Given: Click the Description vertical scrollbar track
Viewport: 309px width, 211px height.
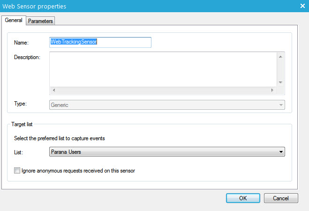Looking at the screenshot, I should pyautogui.click(x=280, y=69).
